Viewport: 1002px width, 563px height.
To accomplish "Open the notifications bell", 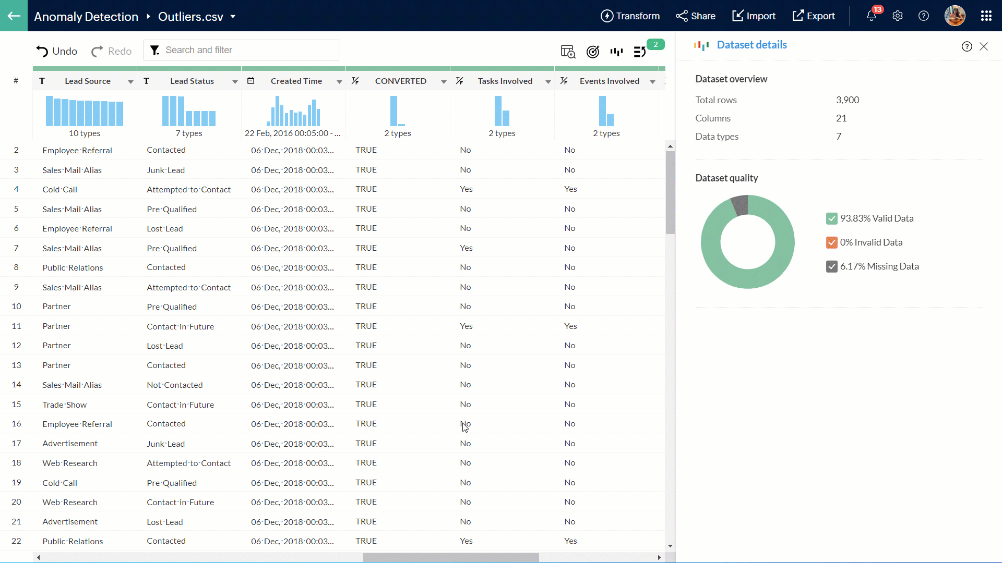I will (x=871, y=16).
